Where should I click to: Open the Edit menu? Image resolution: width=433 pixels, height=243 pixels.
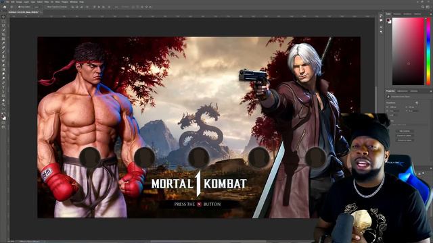(13, 2)
